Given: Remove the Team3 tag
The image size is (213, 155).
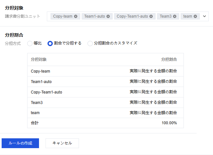Looking at the screenshot, I should tap(175, 16).
